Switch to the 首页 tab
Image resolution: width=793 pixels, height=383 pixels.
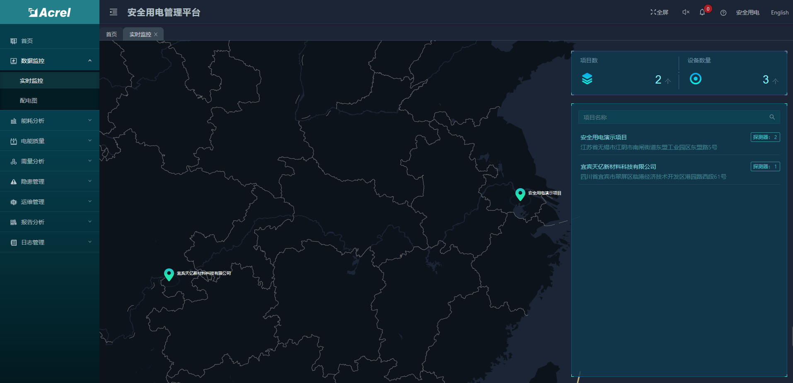tap(111, 34)
